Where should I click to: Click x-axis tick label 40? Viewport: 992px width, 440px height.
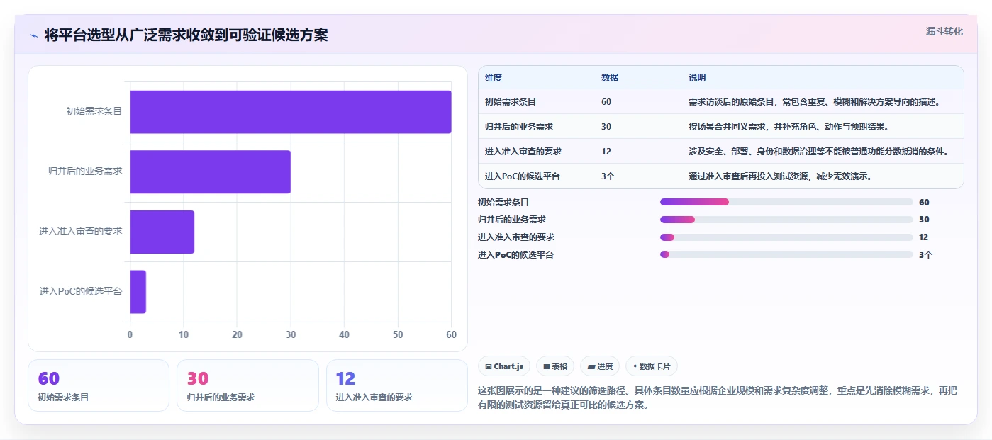click(x=344, y=334)
